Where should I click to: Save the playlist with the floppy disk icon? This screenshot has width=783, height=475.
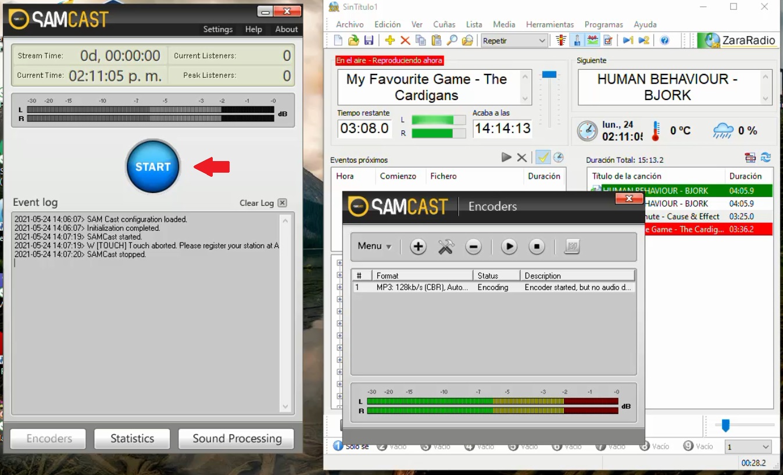(369, 40)
